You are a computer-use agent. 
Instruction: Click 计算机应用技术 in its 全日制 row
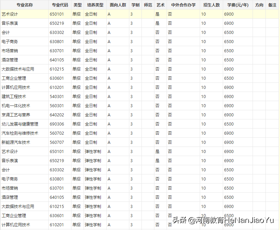(16, 88)
